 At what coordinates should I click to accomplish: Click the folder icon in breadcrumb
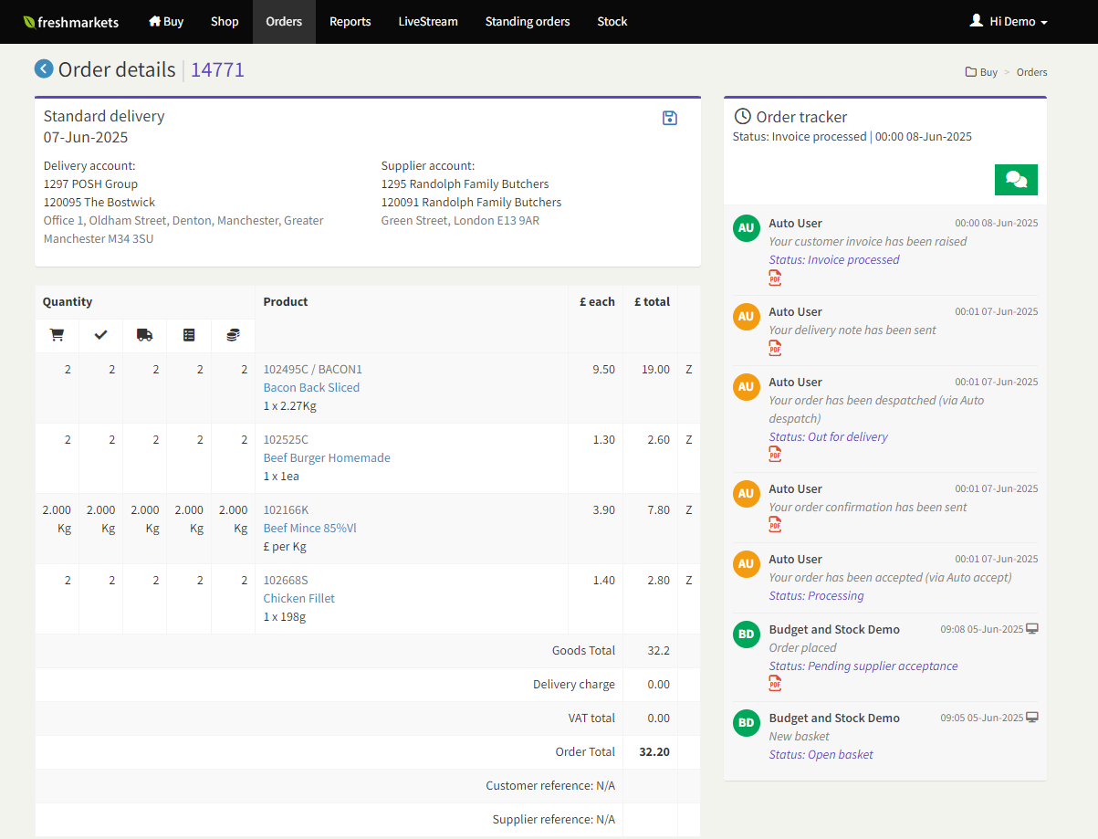[x=971, y=72]
